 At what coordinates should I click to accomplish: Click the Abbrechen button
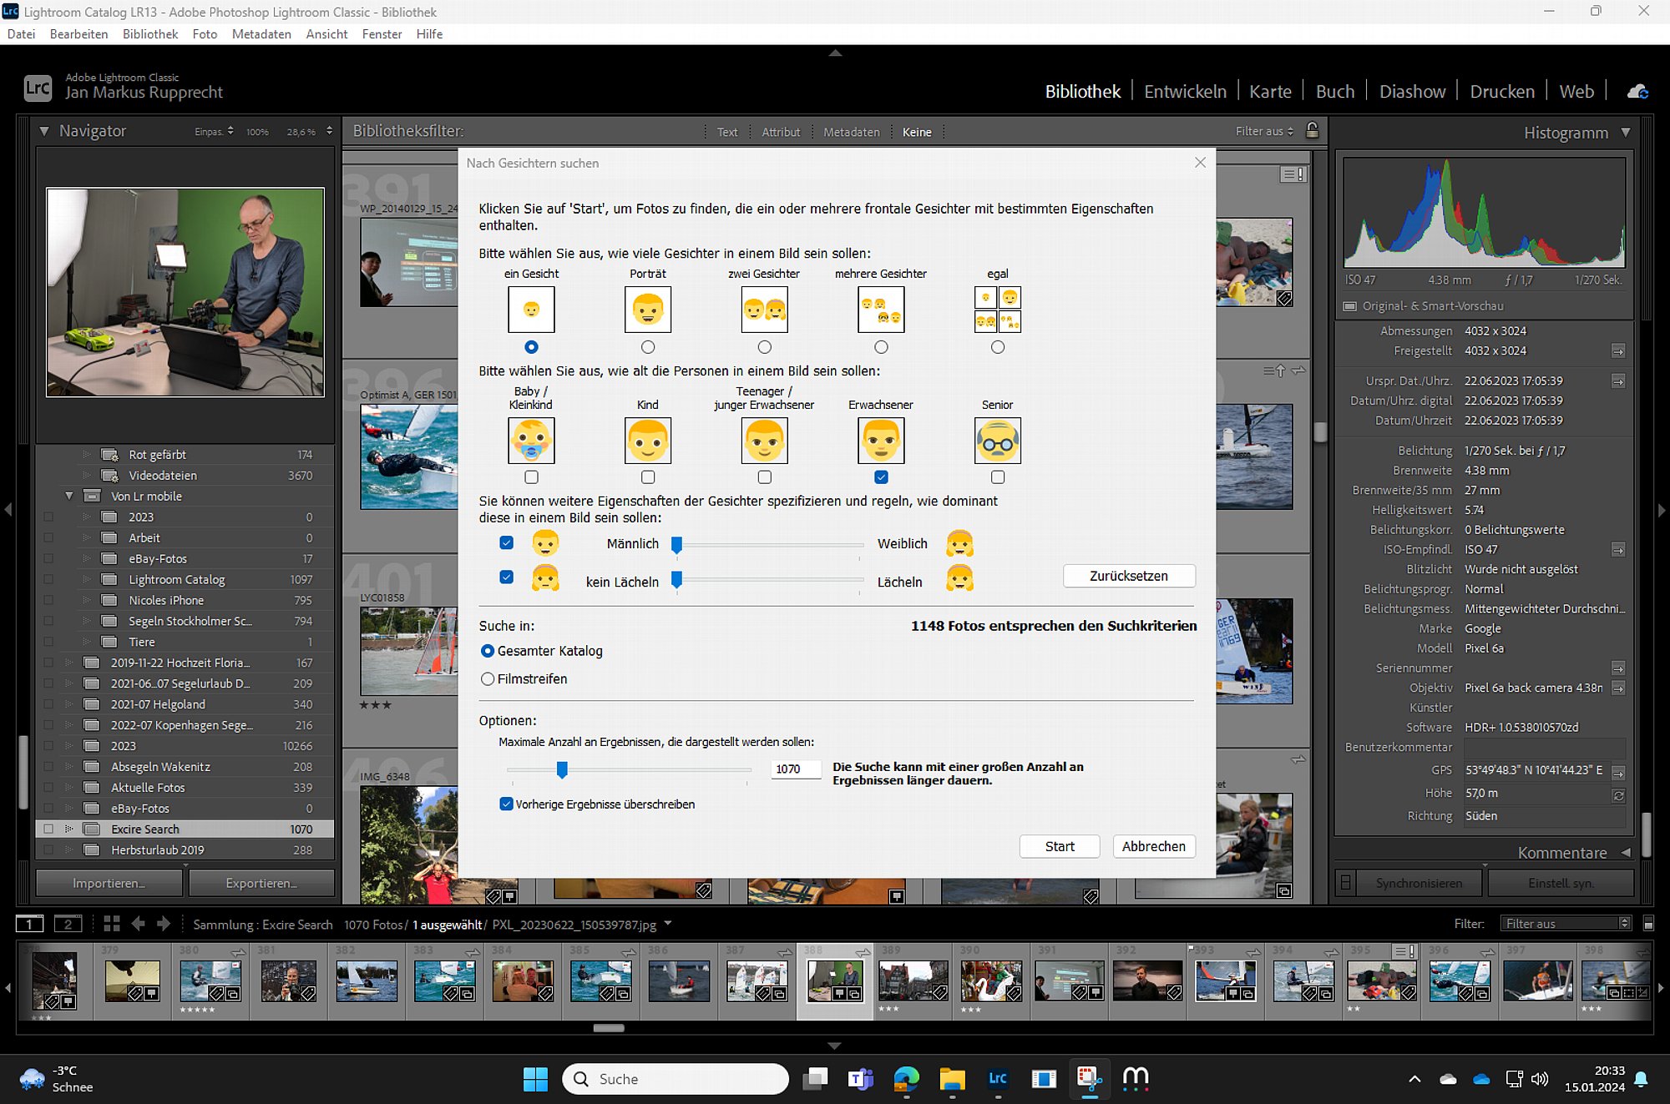1154,846
